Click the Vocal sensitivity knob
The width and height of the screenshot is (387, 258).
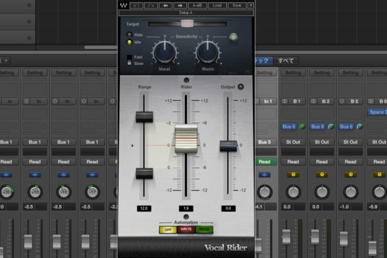tap(164, 52)
